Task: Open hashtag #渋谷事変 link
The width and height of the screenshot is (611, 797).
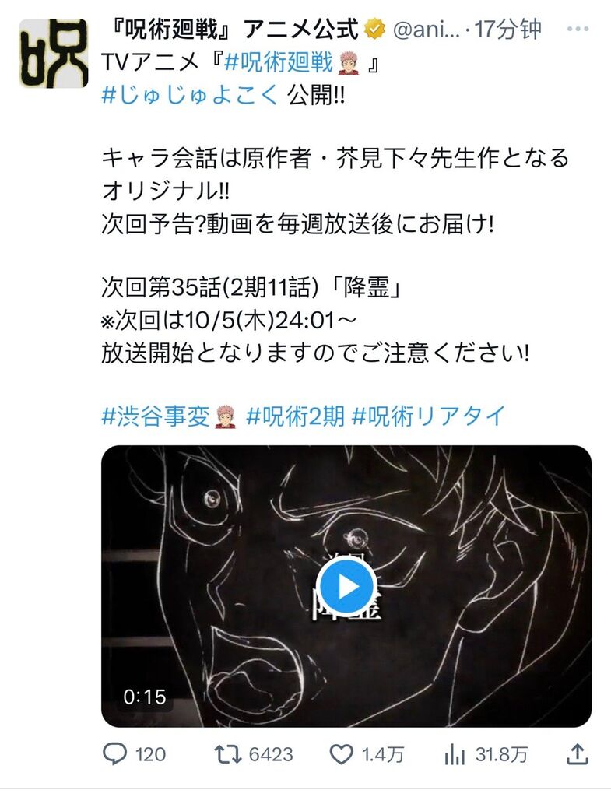Action: [168, 416]
